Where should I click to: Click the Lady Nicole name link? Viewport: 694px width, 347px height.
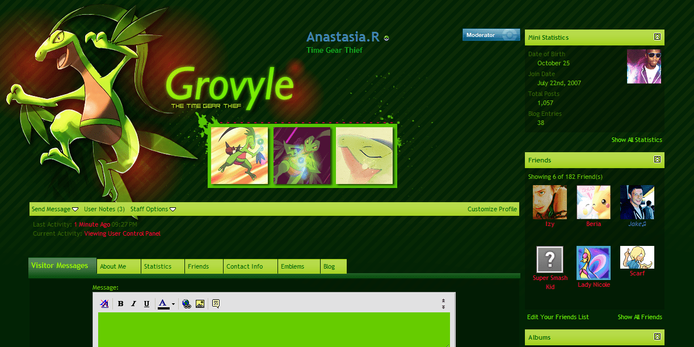click(x=594, y=285)
